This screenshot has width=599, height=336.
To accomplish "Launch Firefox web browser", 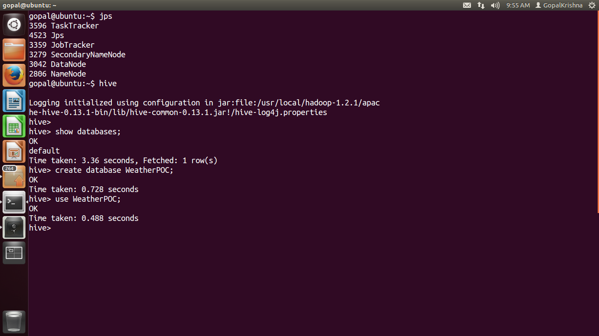I will (14, 75).
